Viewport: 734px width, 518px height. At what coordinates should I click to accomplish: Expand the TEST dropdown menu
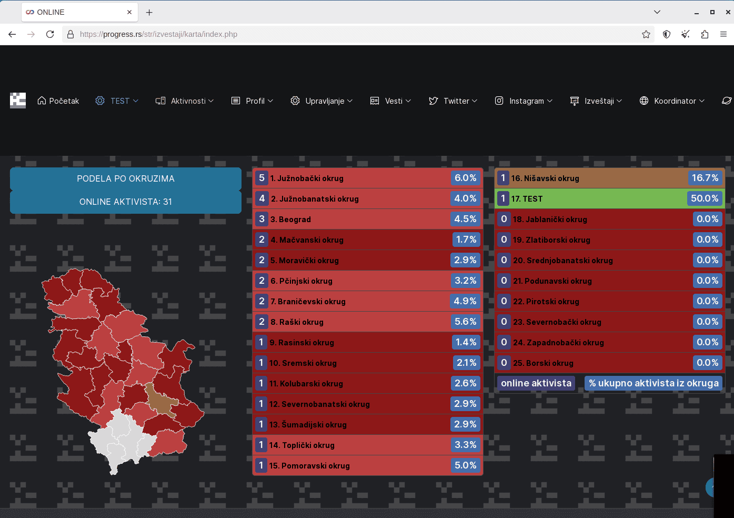[x=117, y=101]
